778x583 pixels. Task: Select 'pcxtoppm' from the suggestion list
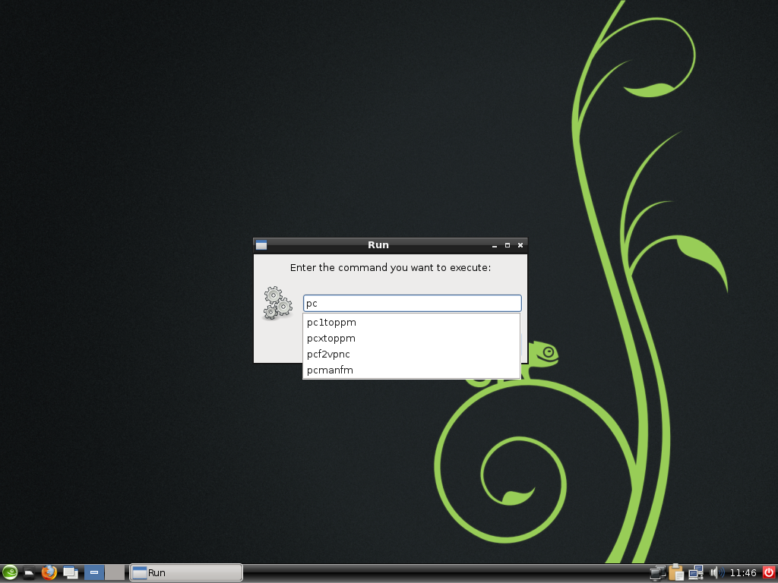[411, 338]
